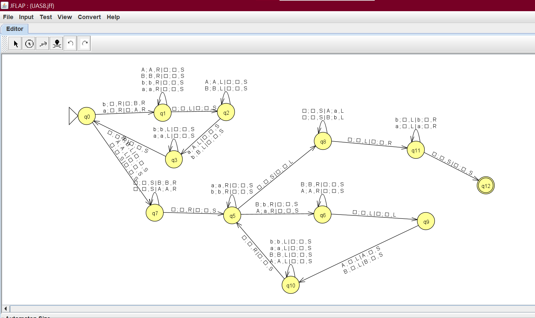Click state q10 at the bottom

coord(291,285)
